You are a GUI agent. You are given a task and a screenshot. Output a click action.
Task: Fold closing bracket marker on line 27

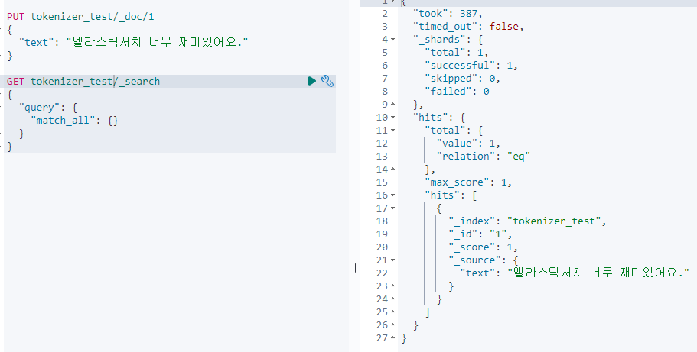[x=393, y=337]
